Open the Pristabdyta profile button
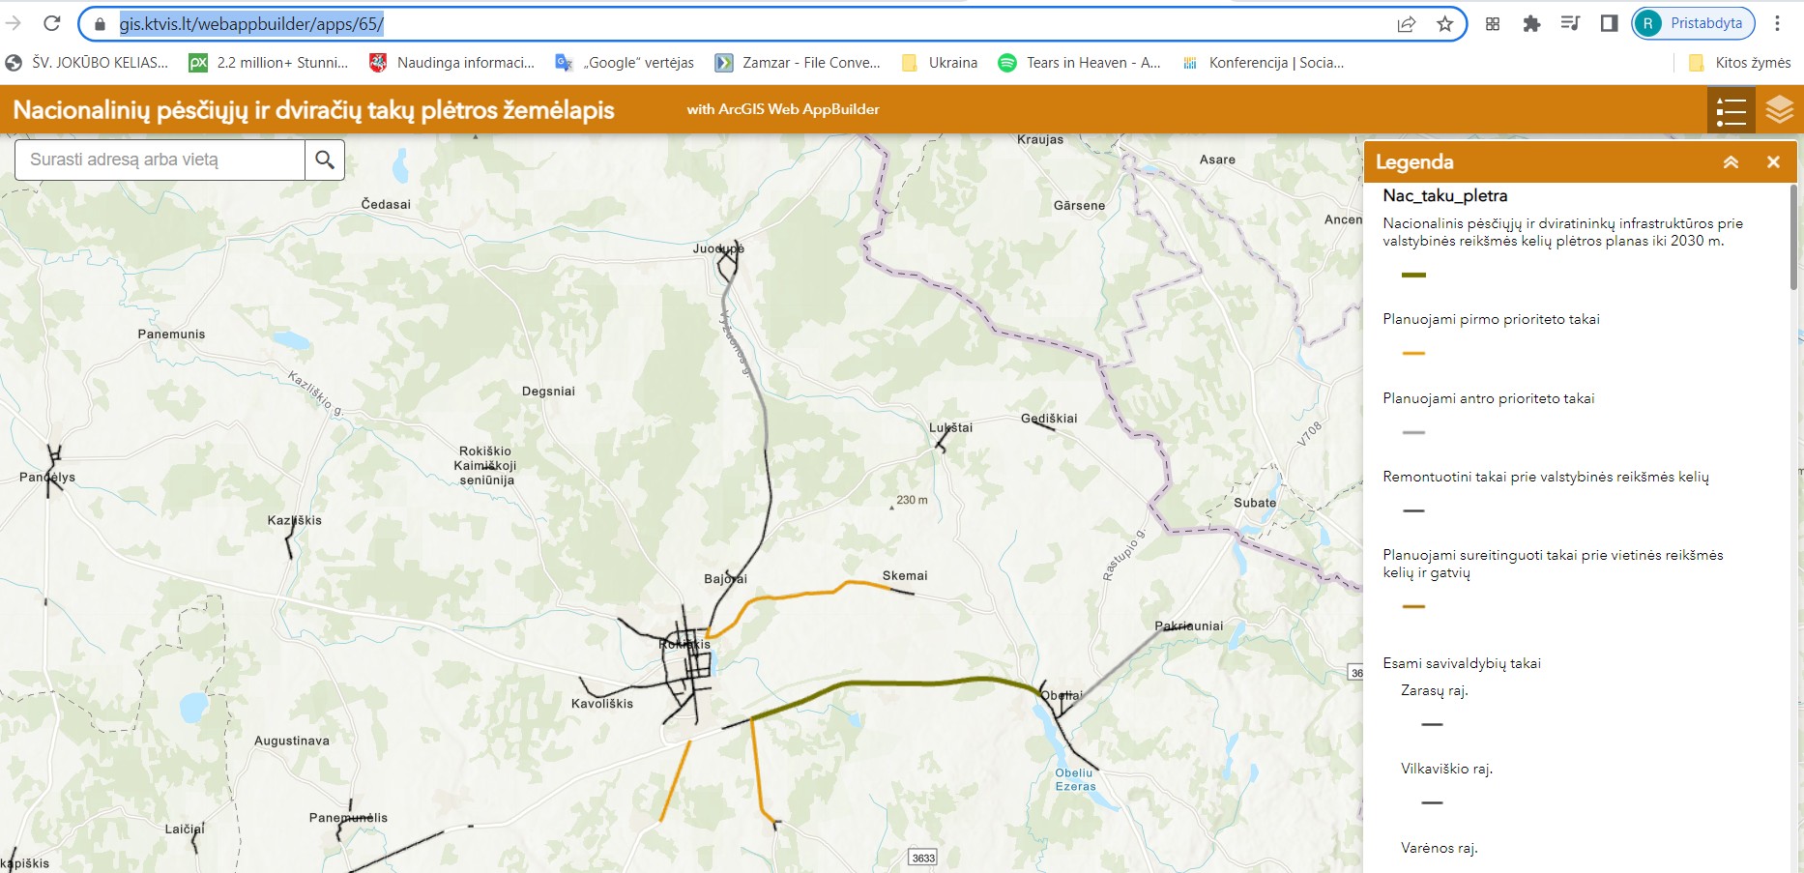This screenshot has height=873, width=1804. (x=1693, y=23)
